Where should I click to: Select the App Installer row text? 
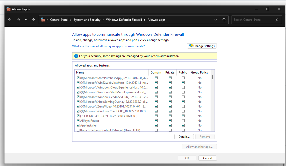[x=88, y=125]
